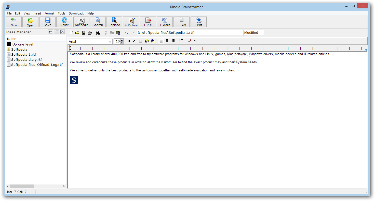Screen dimensions: 375x201
Task: Click the + PDF button
Action: click(x=148, y=22)
